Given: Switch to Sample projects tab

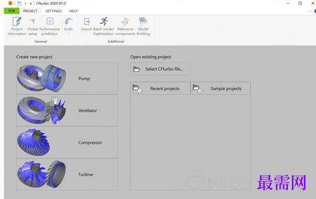Looking at the screenshot, I should tap(221, 88).
